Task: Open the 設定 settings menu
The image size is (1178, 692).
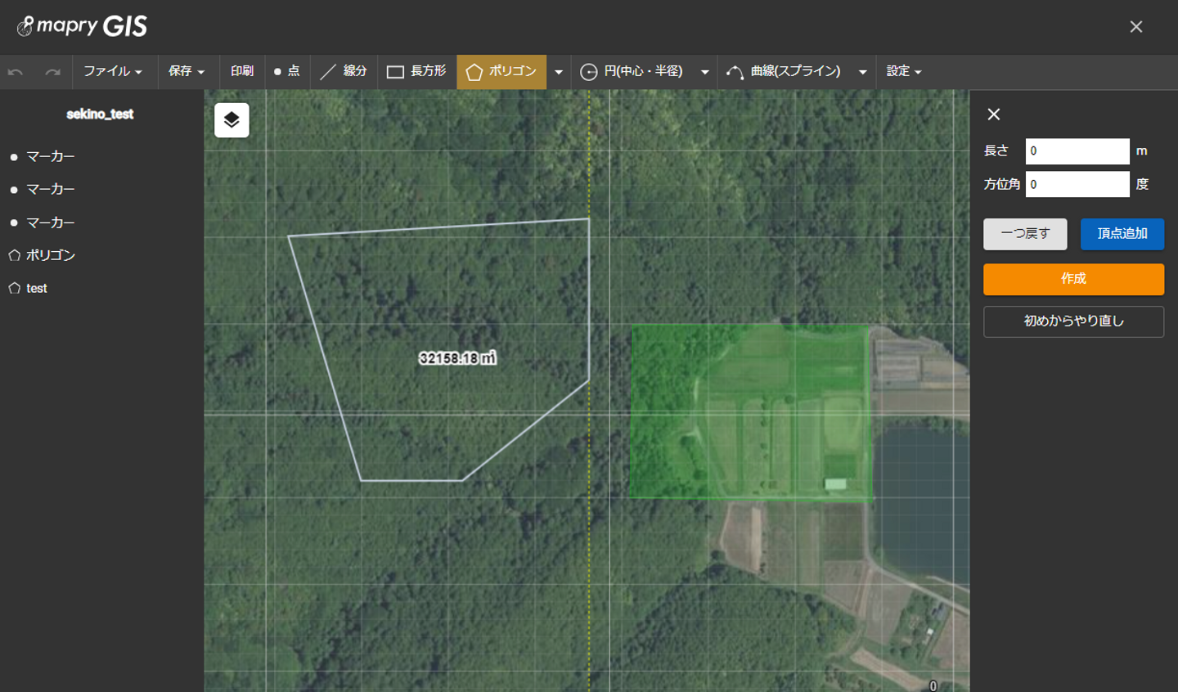Action: [904, 72]
